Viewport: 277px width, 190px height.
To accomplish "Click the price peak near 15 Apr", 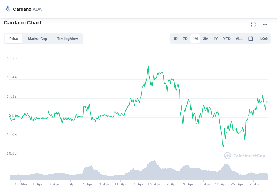I will [148, 67].
